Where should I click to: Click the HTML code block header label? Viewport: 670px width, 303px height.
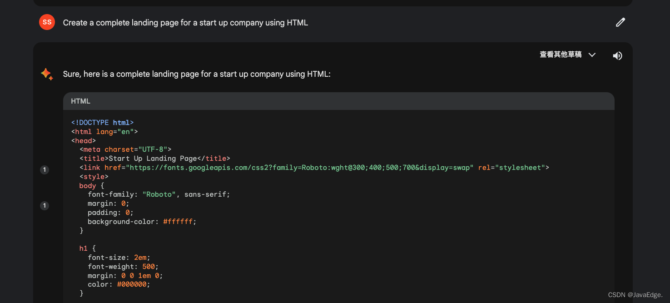[x=81, y=101]
